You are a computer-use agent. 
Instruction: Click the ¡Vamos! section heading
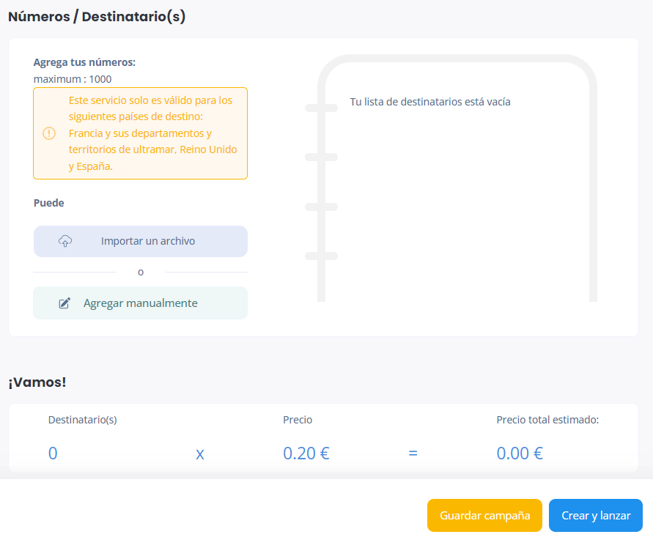(x=37, y=382)
